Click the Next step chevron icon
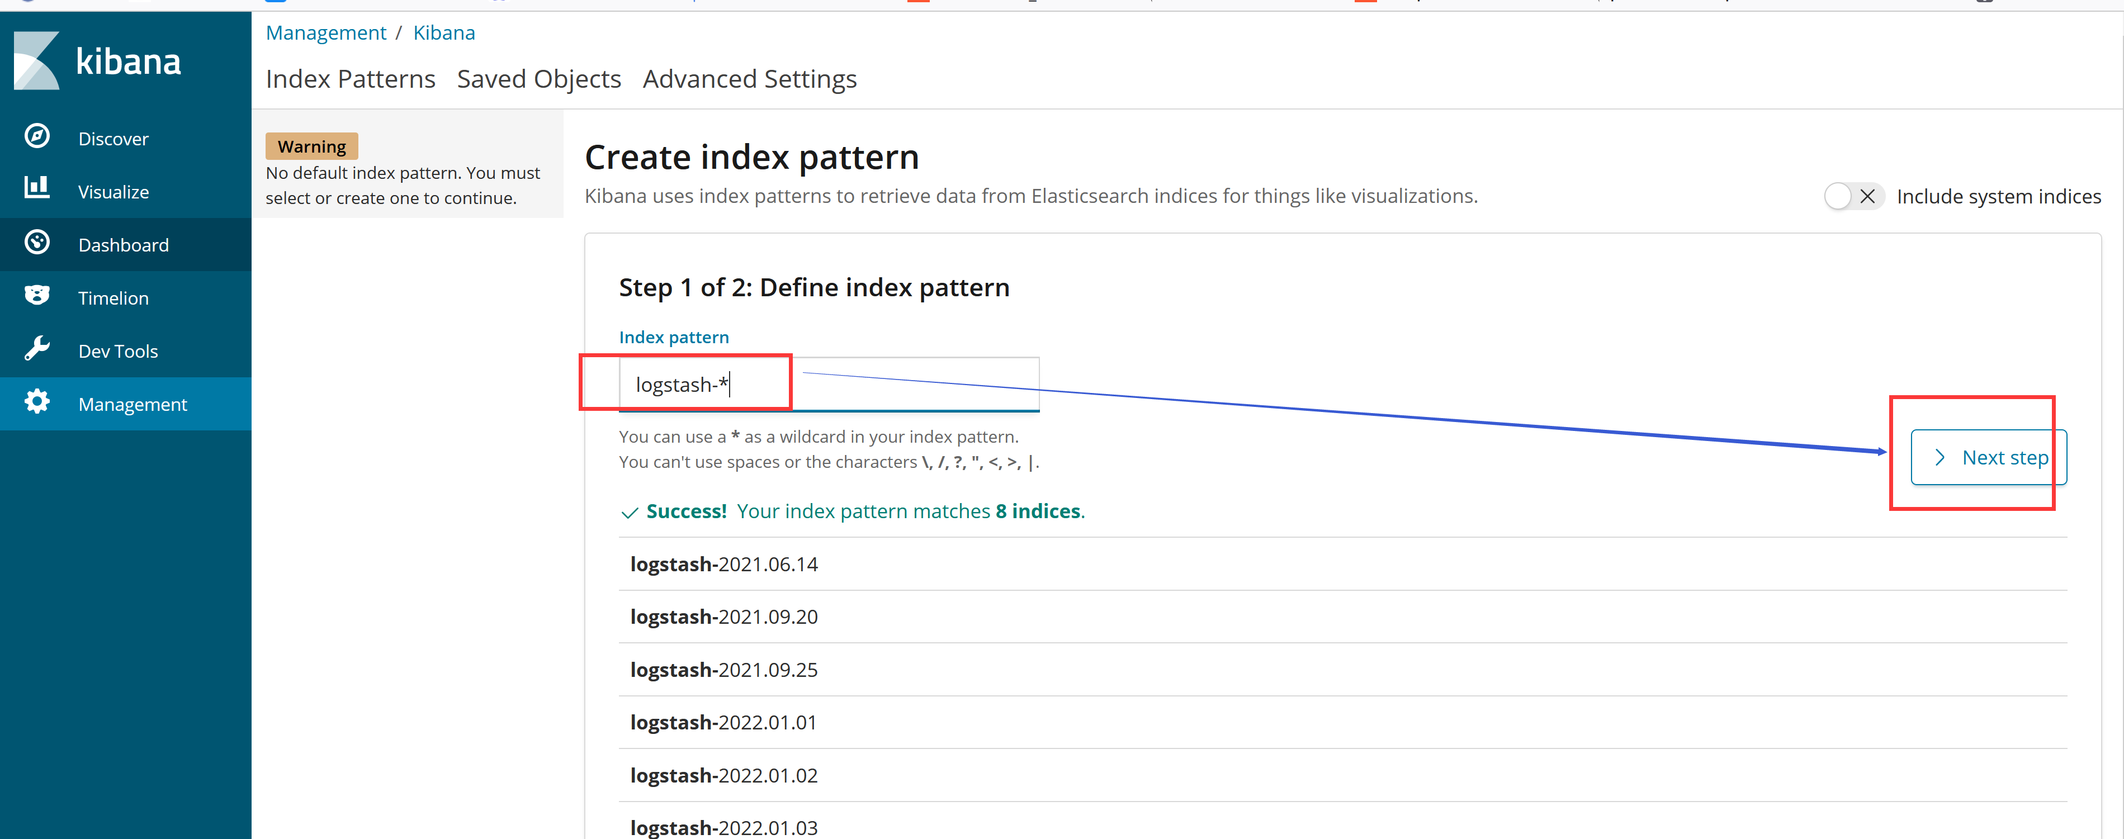The height and width of the screenshot is (839, 2124). pos(1940,457)
